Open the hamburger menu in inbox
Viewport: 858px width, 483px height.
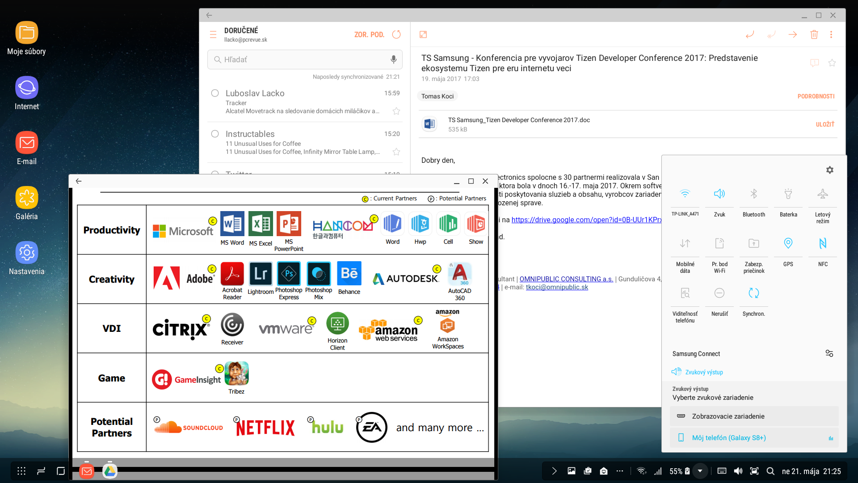(x=213, y=34)
